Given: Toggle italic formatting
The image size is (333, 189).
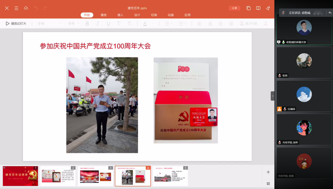Looking at the screenshot, I should (x=98, y=24).
